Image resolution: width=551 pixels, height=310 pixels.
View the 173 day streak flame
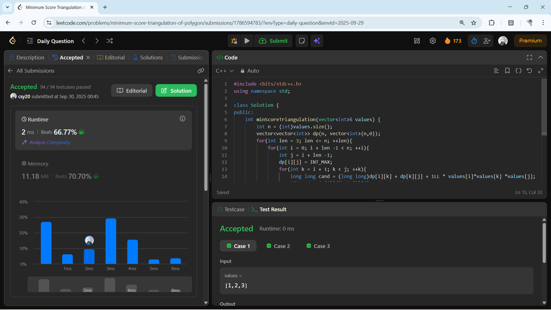tap(453, 41)
